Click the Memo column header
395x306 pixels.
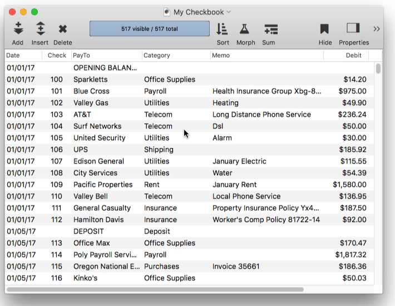(x=221, y=55)
